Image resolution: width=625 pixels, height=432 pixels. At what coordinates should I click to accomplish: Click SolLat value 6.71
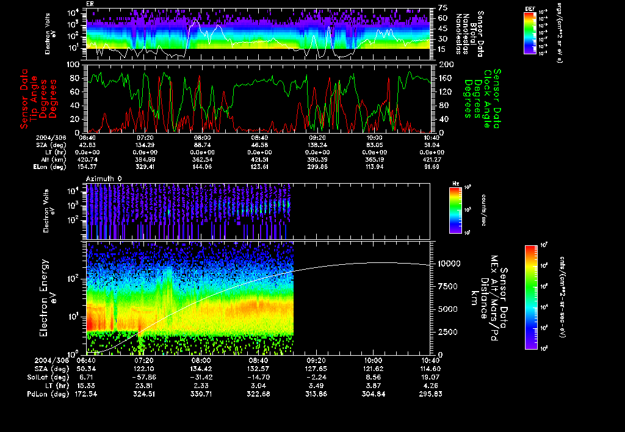point(86,378)
